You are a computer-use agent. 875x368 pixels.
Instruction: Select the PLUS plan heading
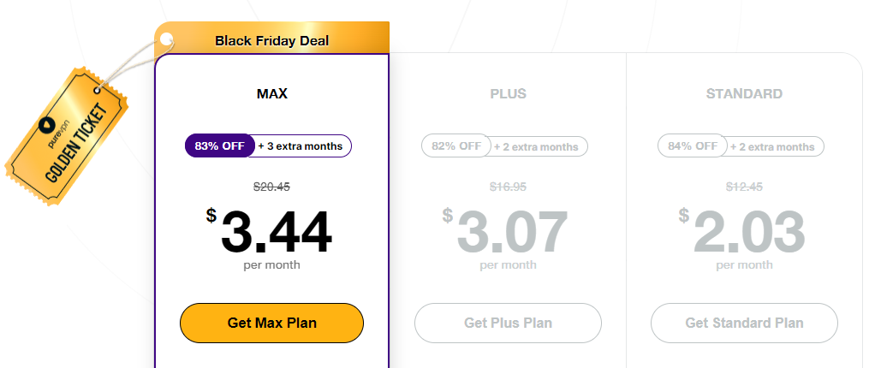pos(508,93)
